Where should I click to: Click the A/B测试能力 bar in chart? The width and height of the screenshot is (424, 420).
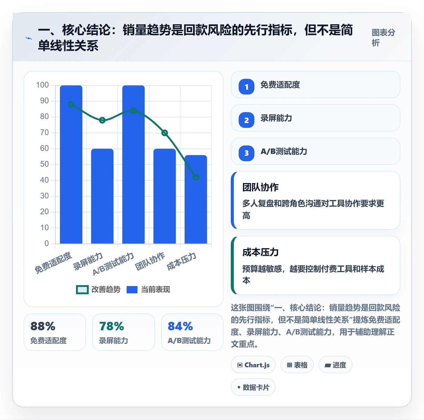[x=134, y=165]
